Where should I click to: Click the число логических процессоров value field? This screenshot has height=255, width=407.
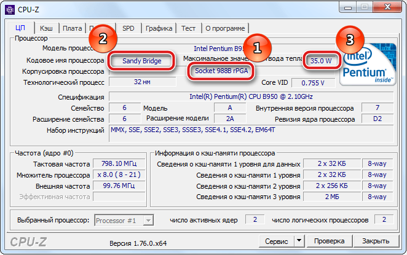(x=384, y=219)
